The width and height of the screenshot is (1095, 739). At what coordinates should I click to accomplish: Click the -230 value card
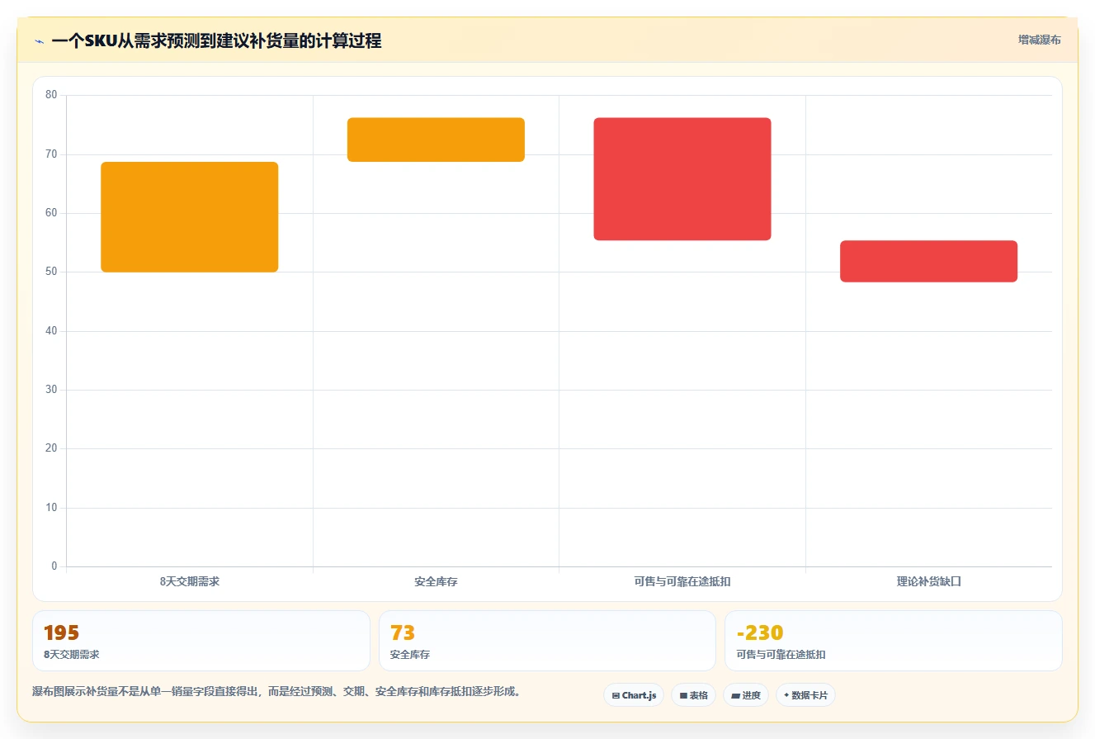pyautogui.click(x=894, y=641)
